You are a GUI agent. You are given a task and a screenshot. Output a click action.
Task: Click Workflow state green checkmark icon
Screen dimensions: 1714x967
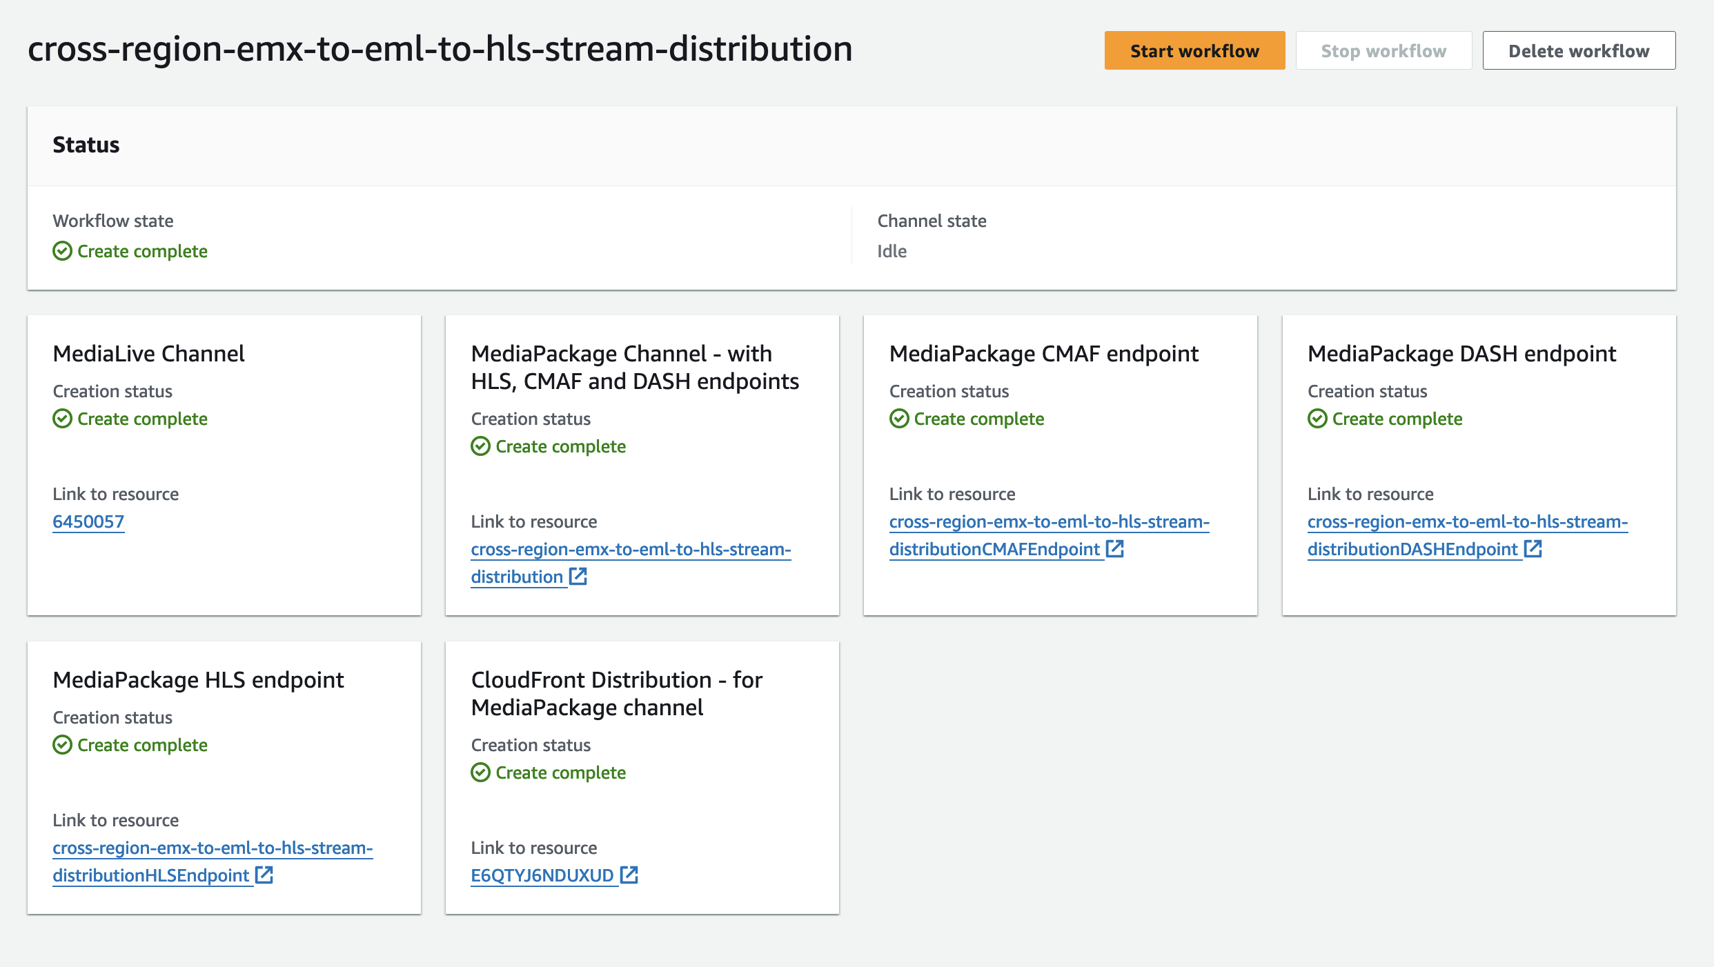(x=62, y=251)
